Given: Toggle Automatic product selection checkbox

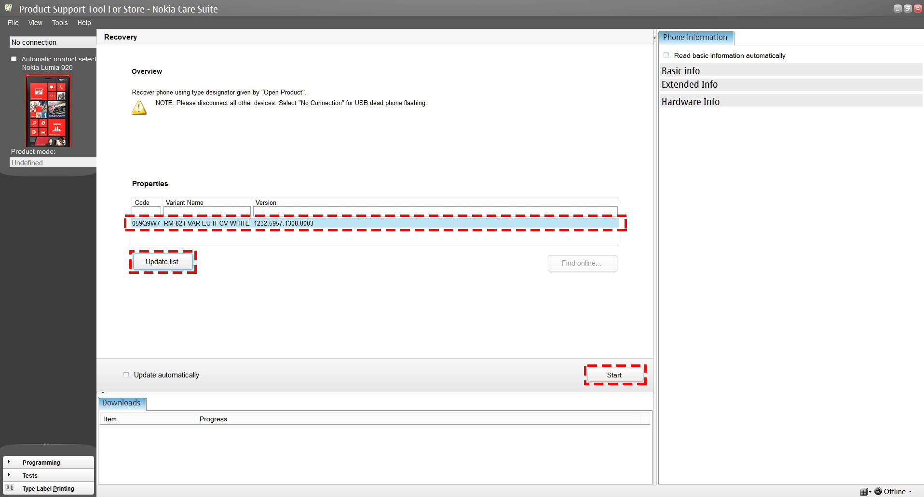Looking at the screenshot, I should point(14,59).
